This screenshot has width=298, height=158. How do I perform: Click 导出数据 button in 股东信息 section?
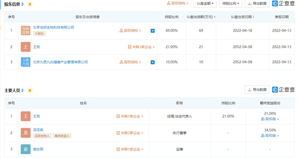coord(257,4)
